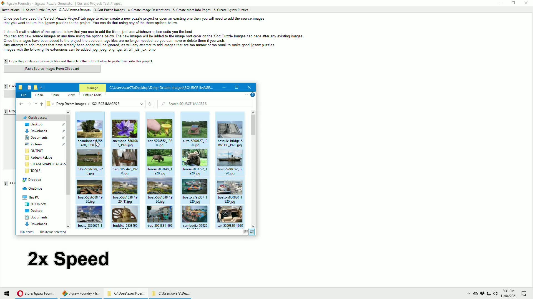
Task: Click Paste Source Images From Clipboard button
Action: tap(52, 69)
